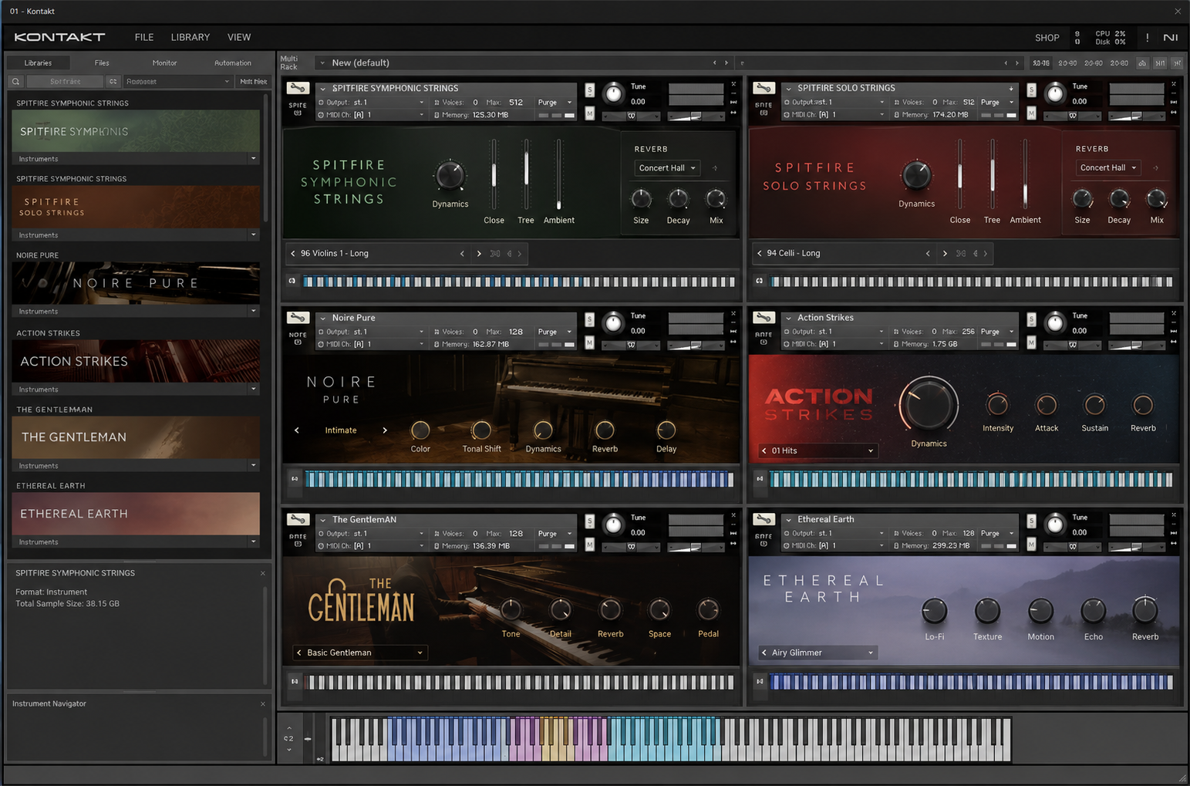Open wrench settings for The GentlemAN instrument
The image size is (1190, 786).
click(298, 519)
